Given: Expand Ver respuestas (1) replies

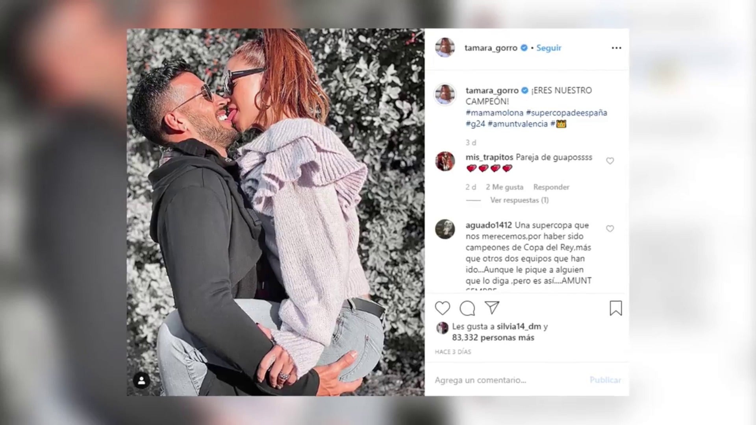Looking at the screenshot, I should [x=519, y=200].
